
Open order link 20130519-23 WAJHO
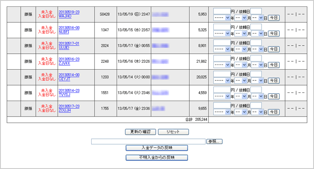69,14
